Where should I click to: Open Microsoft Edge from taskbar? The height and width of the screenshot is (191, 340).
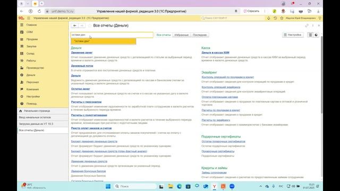tap(180, 186)
